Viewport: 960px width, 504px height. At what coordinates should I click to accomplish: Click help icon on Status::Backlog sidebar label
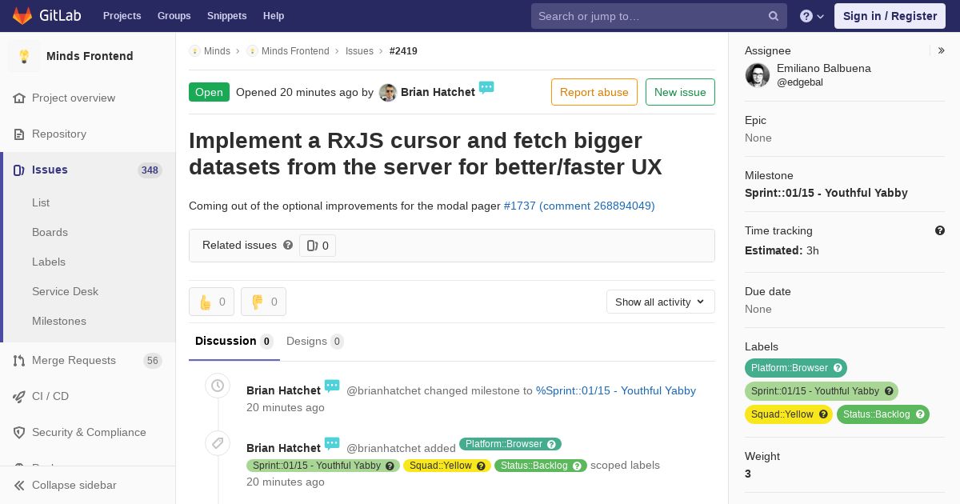(920, 414)
